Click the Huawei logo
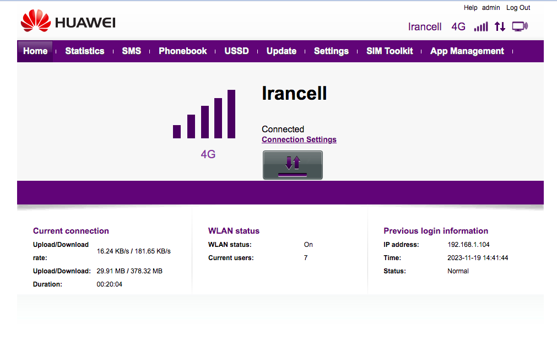This screenshot has width=557, height=345. (x=68, y=20)
